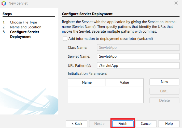
Task: Click the Configure Servlet Deployment step
Action: pos(24,34)
